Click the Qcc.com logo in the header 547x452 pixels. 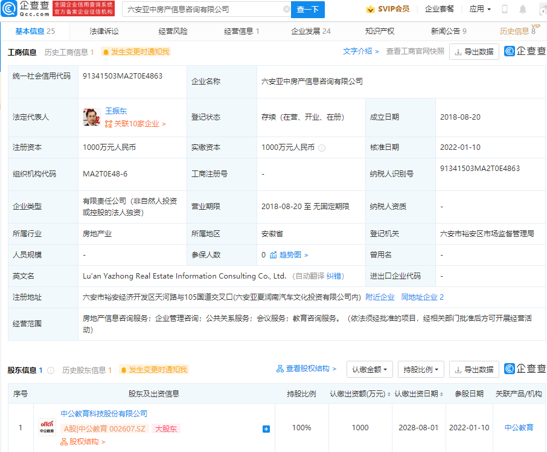(x=25, y=8)
